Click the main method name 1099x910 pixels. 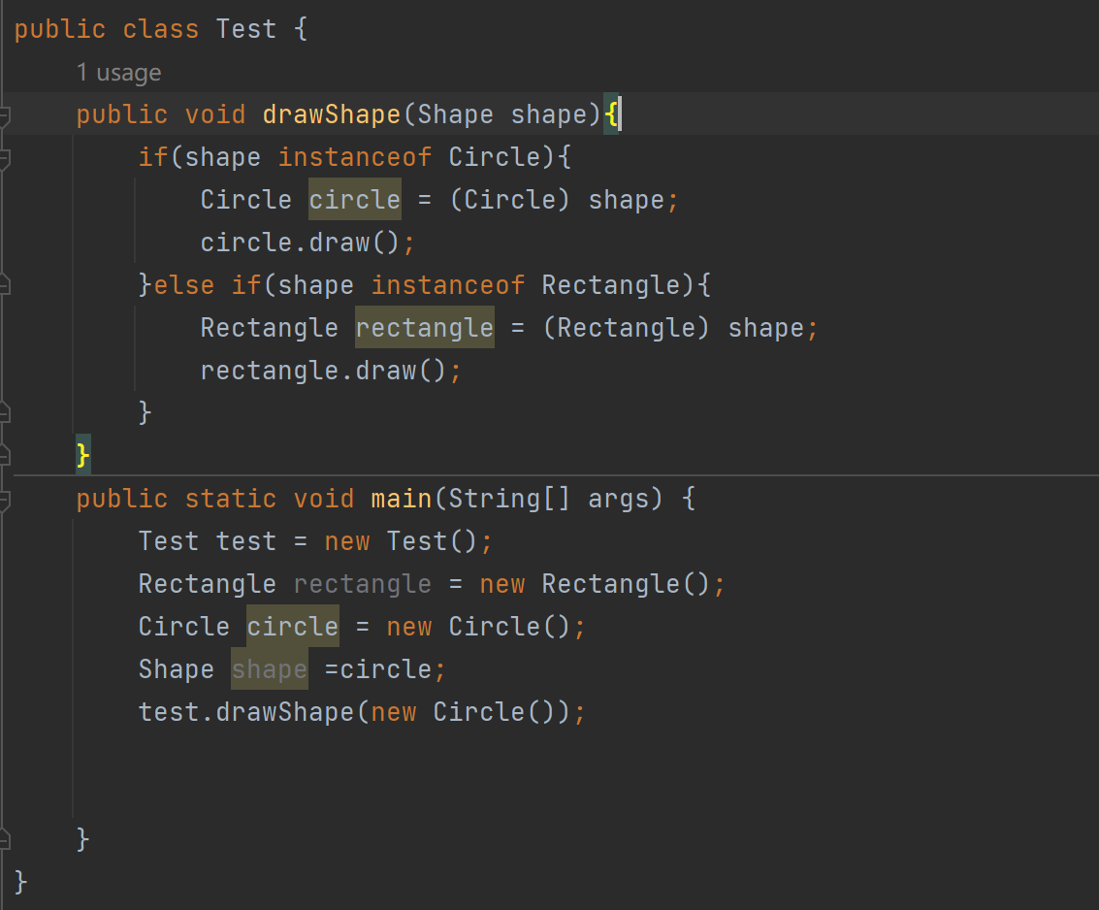click(x=401, y=498)
